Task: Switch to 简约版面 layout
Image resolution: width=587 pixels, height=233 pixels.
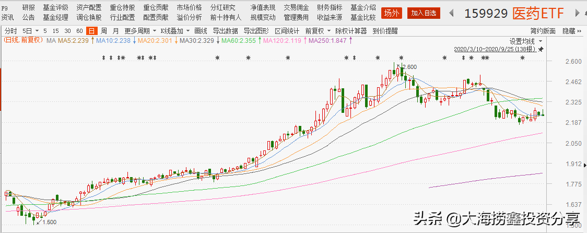Action: coord(543,31)
